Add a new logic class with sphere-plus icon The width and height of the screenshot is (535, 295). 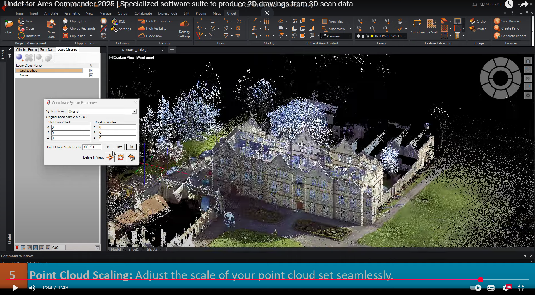tap(20, 58)
